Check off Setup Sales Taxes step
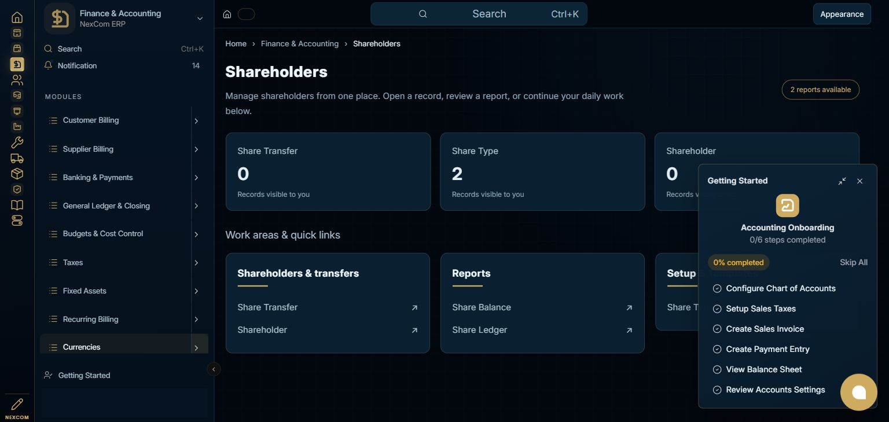 tap(717, 309)
